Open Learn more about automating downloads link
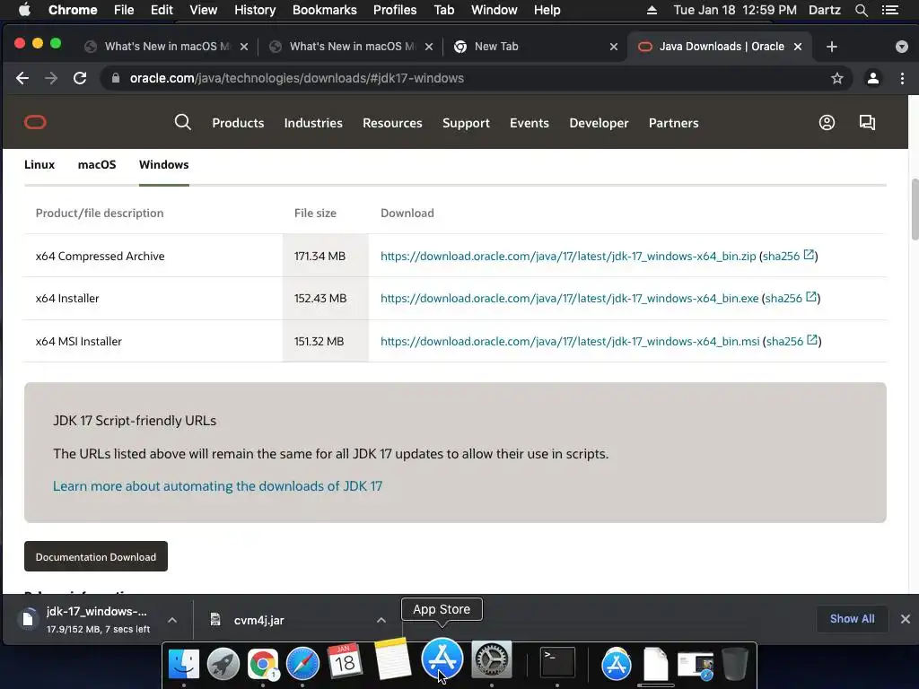919x689 pixels. (217, 485)
